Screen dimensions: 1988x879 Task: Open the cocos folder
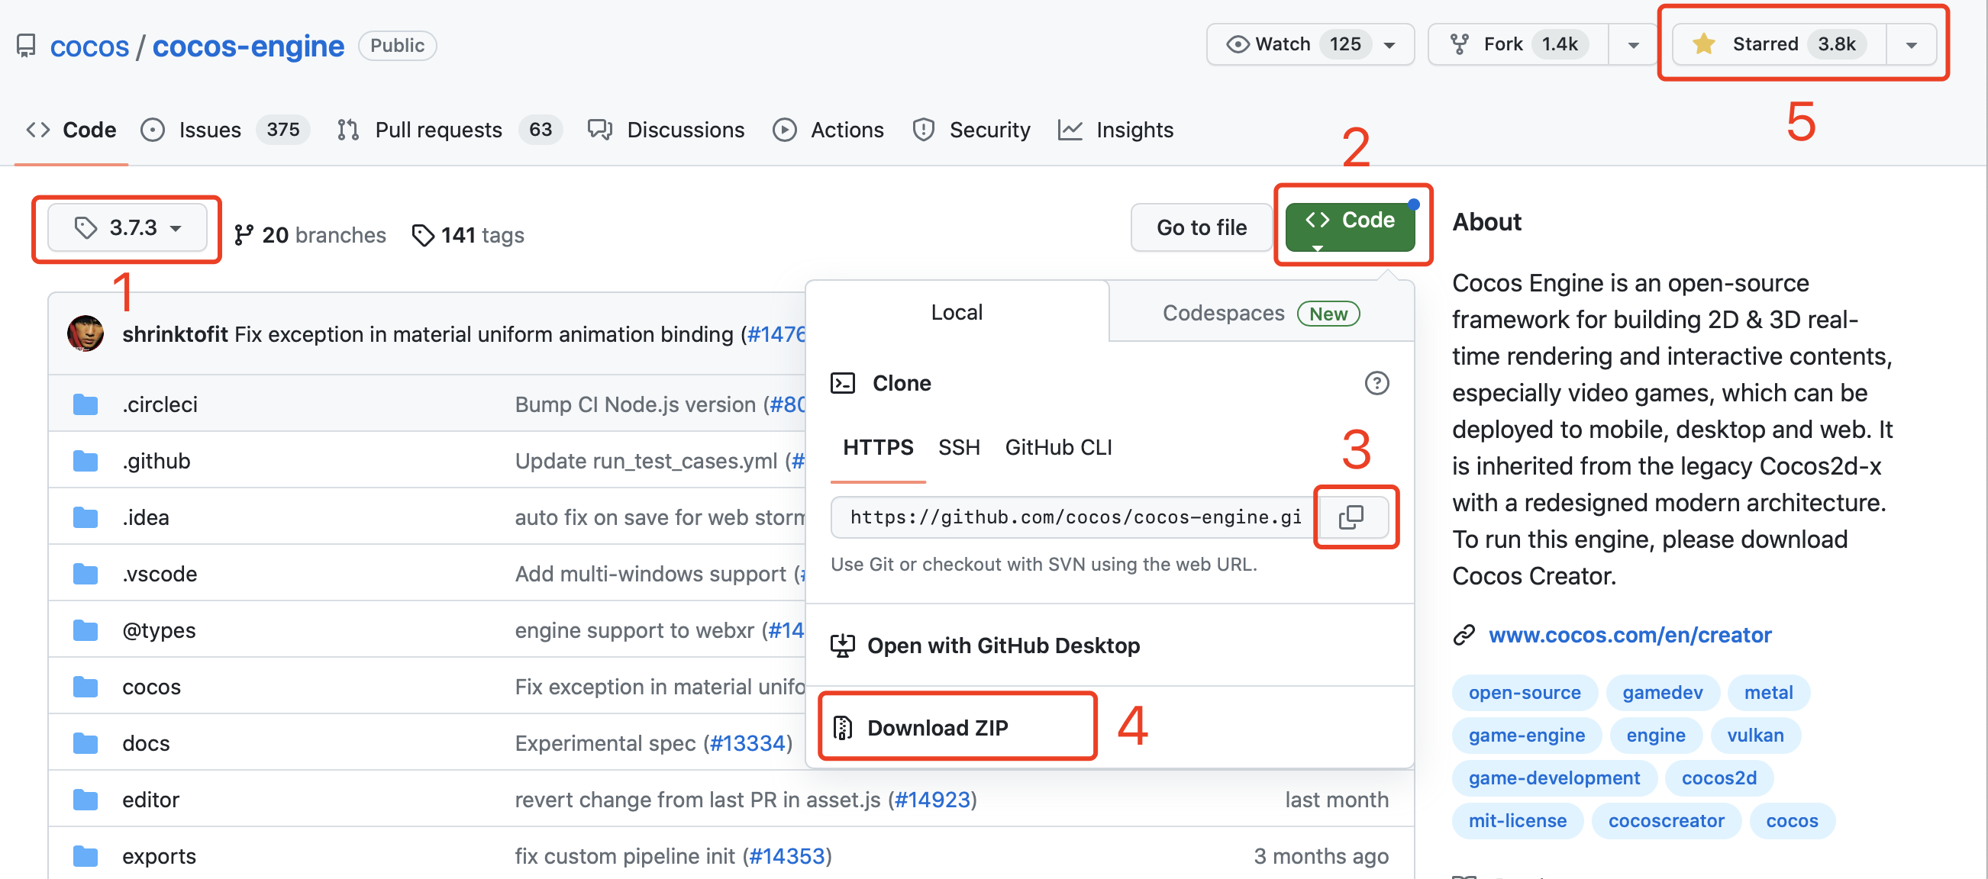click(151, 686)
